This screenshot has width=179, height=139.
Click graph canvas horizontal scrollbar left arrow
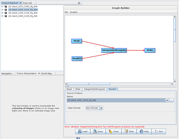tap(66, 84)
